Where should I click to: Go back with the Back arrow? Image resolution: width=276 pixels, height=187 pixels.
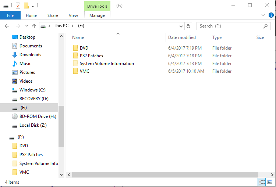point(7,26)
